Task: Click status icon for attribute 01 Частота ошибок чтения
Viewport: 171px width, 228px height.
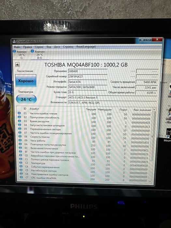Action: coord(19,113)
